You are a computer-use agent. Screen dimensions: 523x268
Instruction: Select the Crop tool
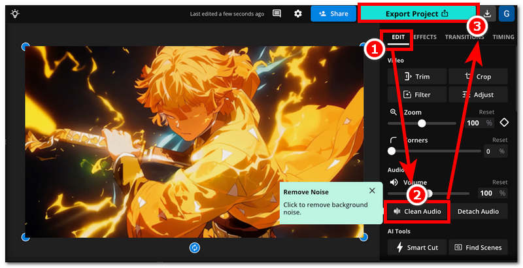point(478,76)
